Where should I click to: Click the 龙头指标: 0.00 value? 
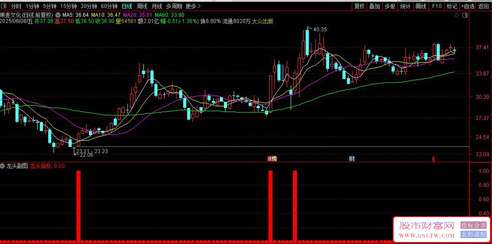click(x=47, y=166)
